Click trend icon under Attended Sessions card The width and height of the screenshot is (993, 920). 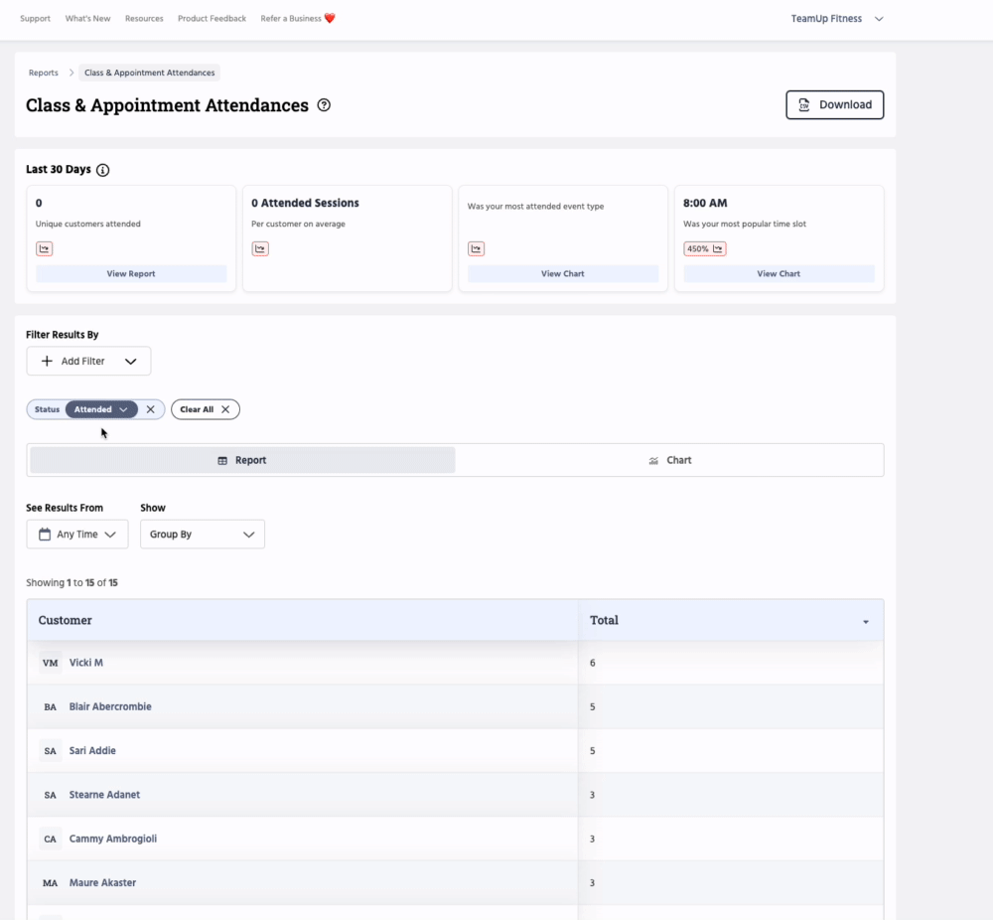[260, 249]
